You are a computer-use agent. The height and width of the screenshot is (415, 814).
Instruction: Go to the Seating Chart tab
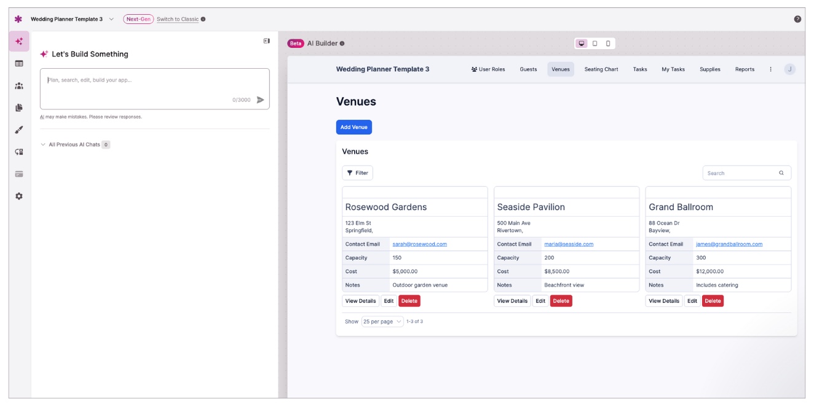(601, 69)
